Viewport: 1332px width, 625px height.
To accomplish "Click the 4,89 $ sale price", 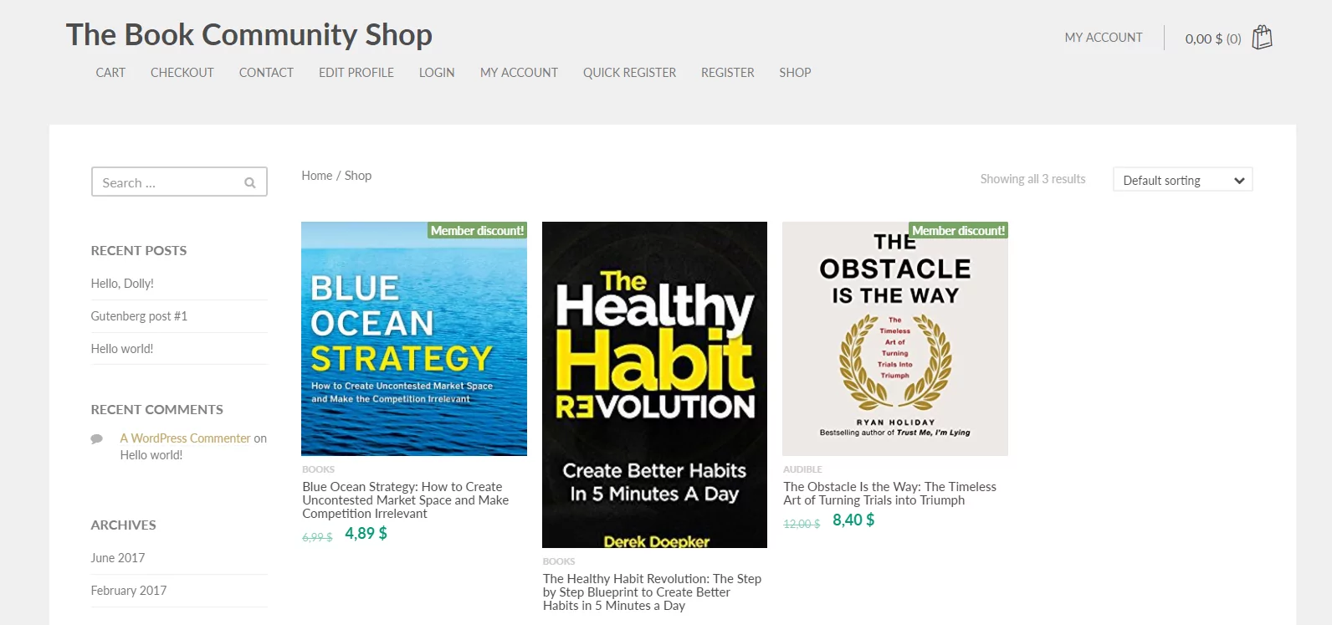I will coord(366,534).
